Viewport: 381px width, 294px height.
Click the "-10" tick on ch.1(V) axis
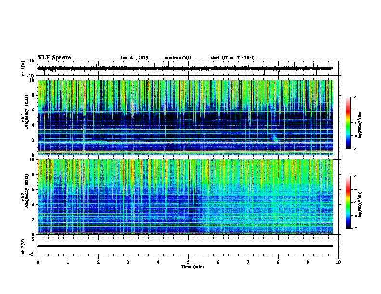(x=31, y=76)
